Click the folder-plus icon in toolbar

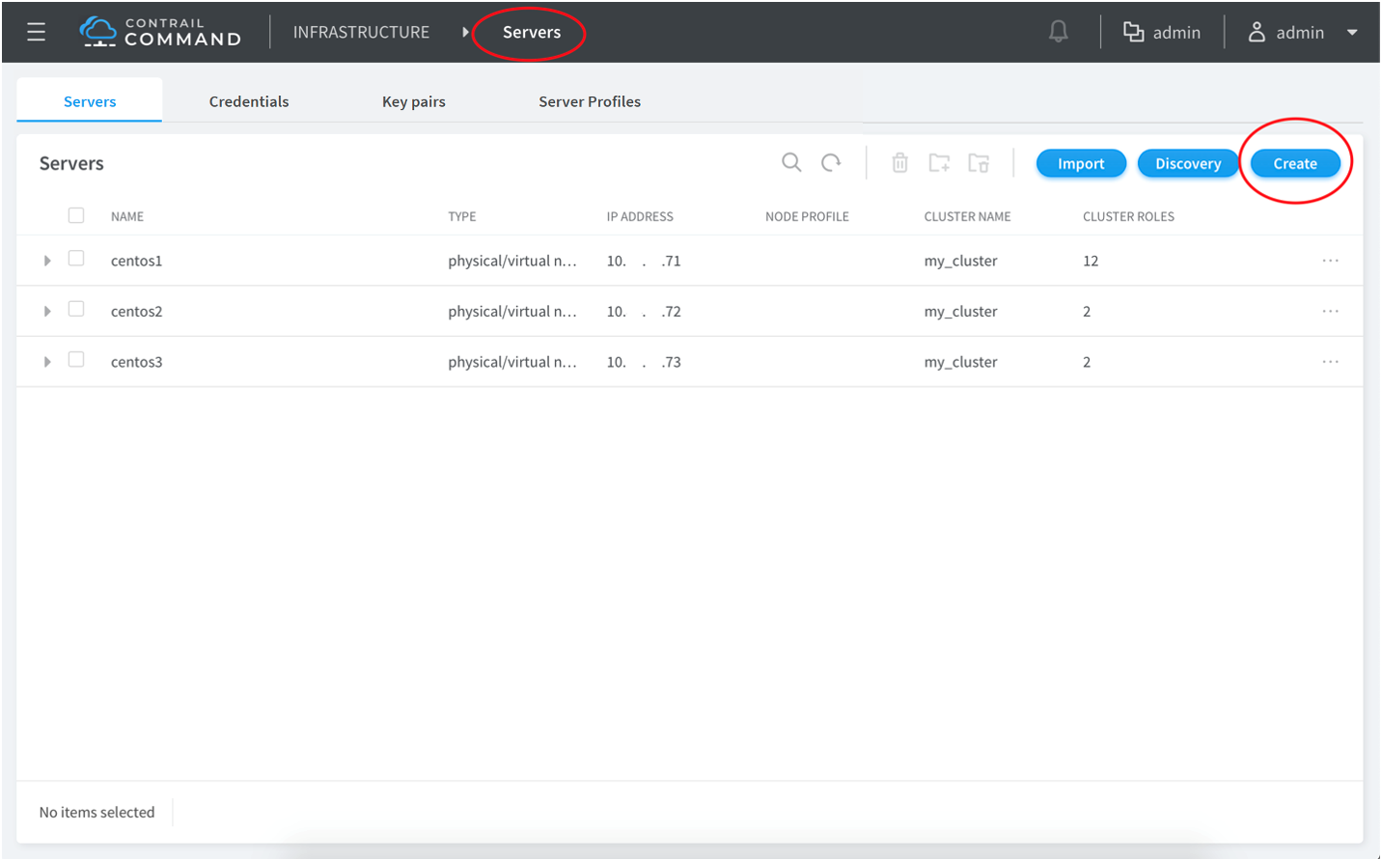(x=939, y=162)
